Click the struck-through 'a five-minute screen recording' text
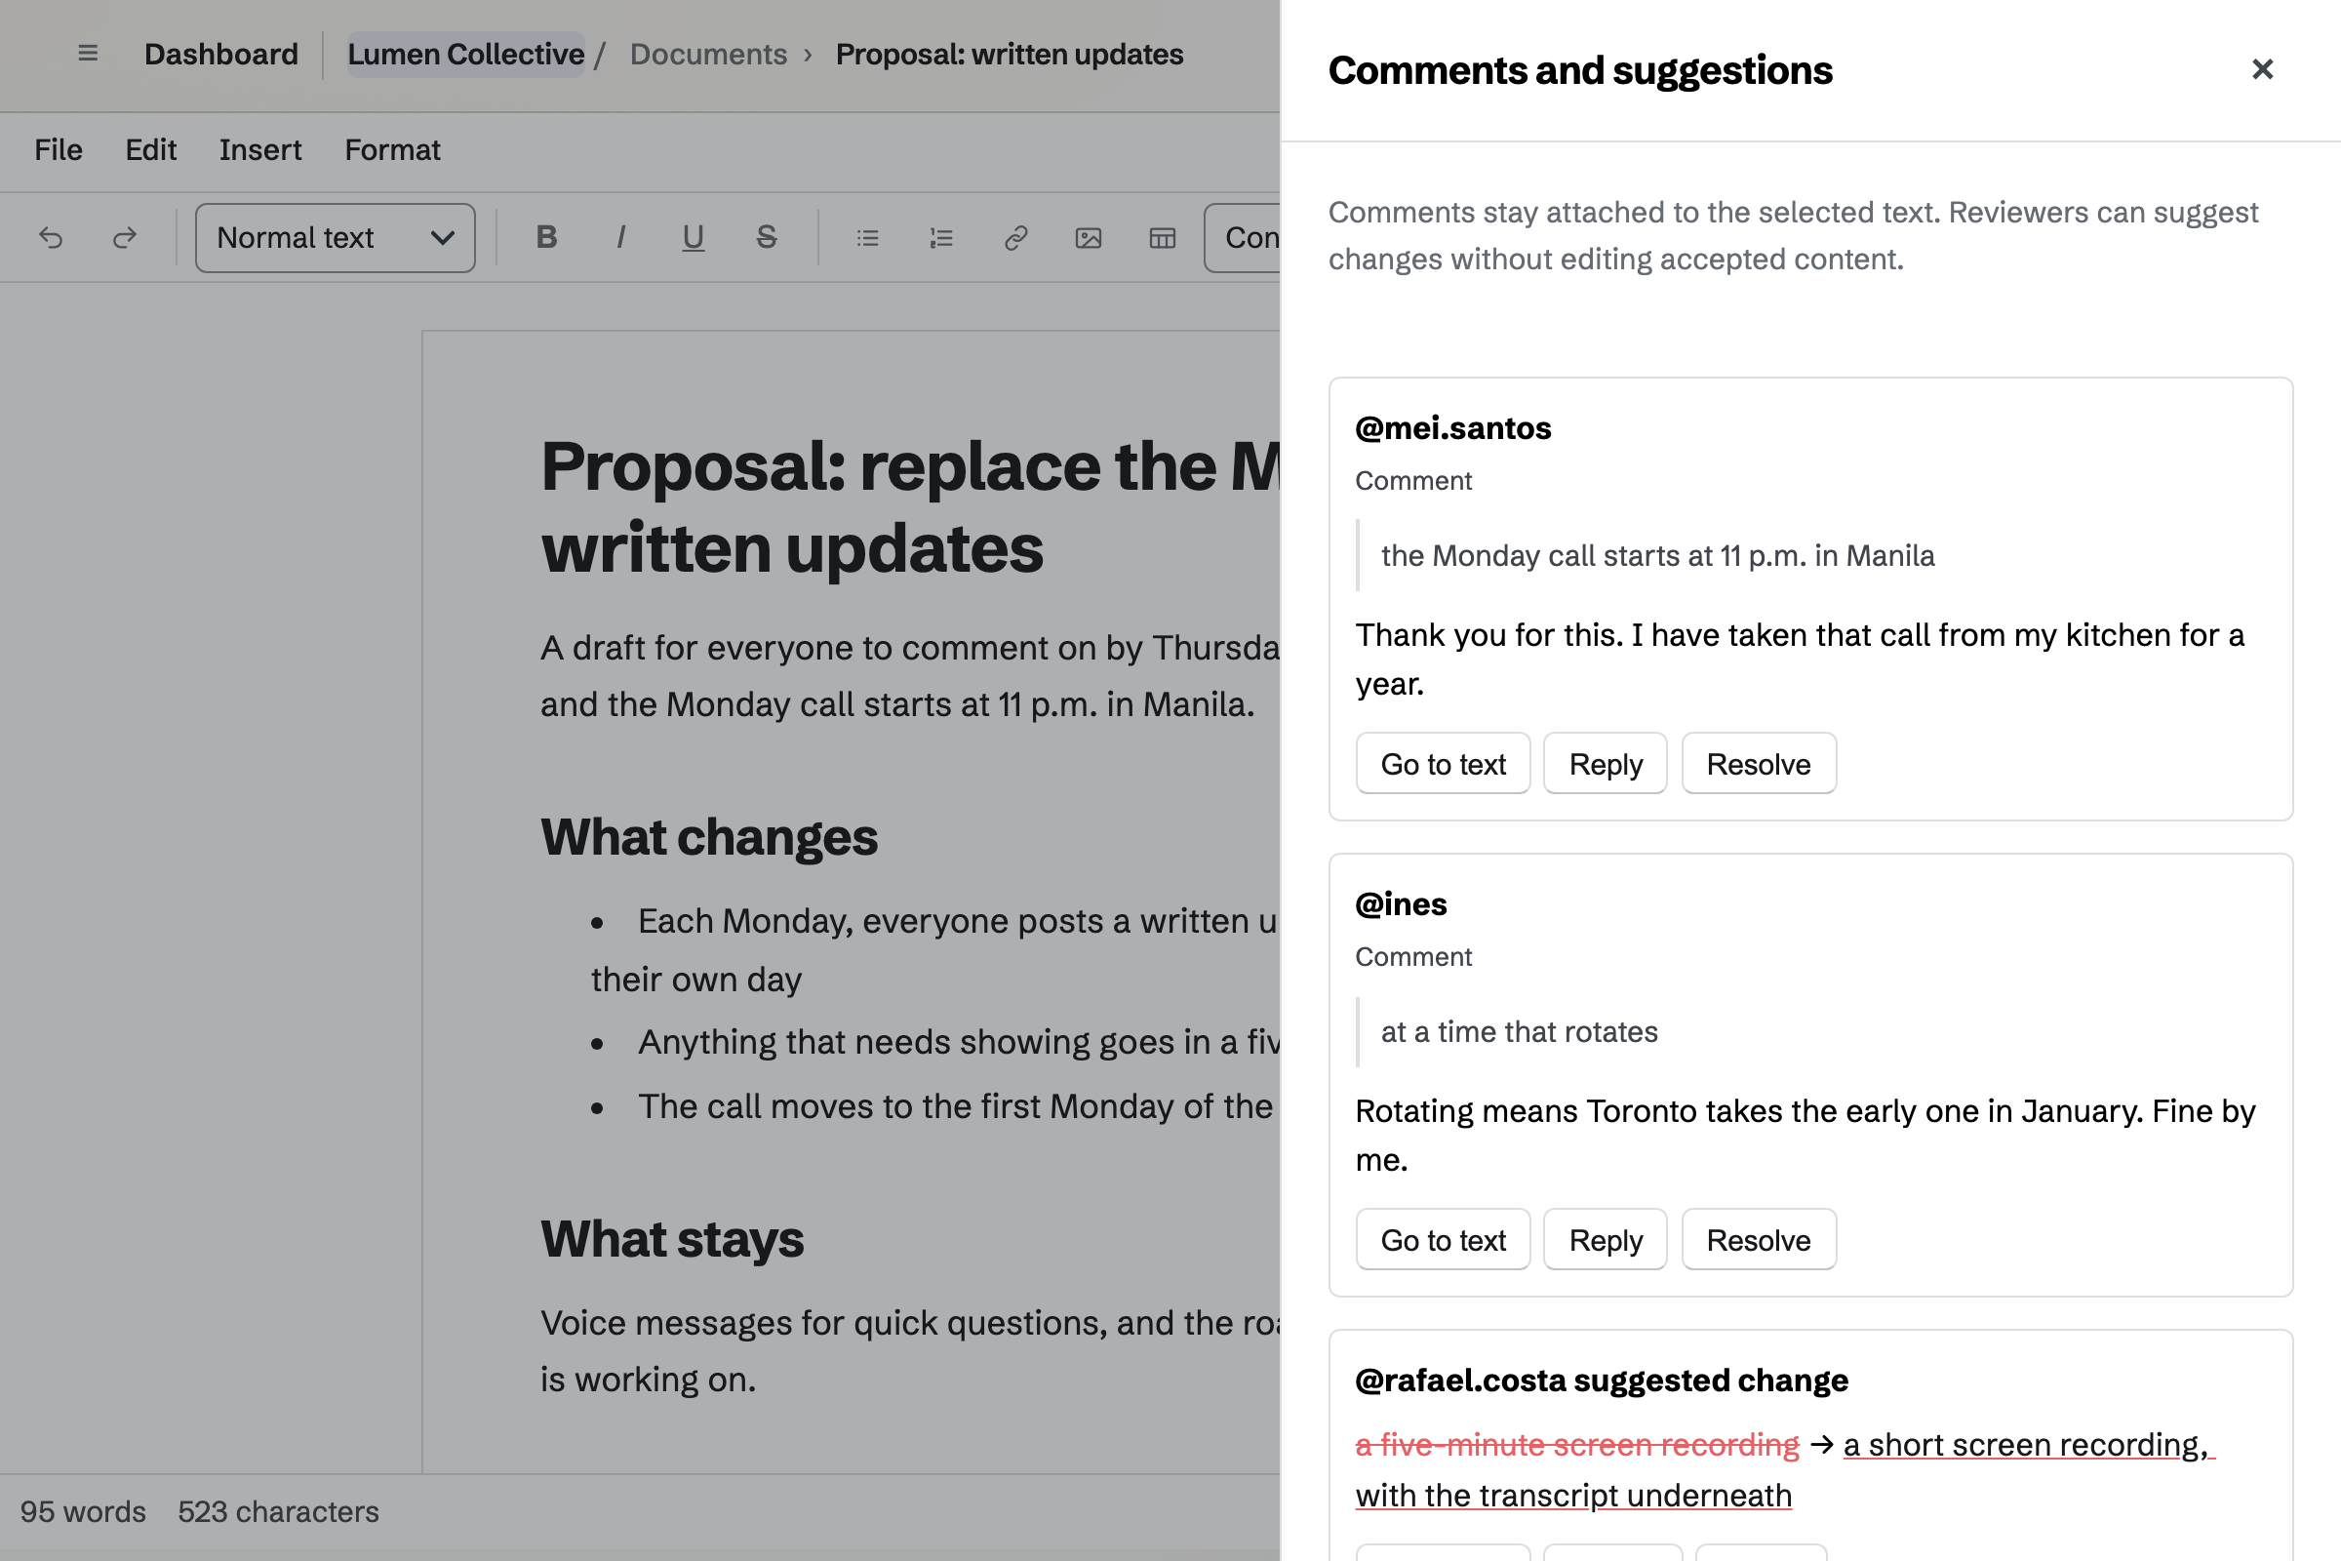Image resolution: width=2341 pixels, height=1561 pixels. pyautogui.click(x=1576, y=1445)
